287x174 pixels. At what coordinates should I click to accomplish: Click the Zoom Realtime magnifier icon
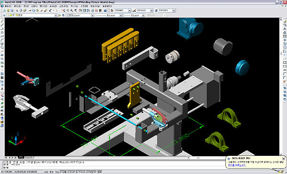point(68,11)
